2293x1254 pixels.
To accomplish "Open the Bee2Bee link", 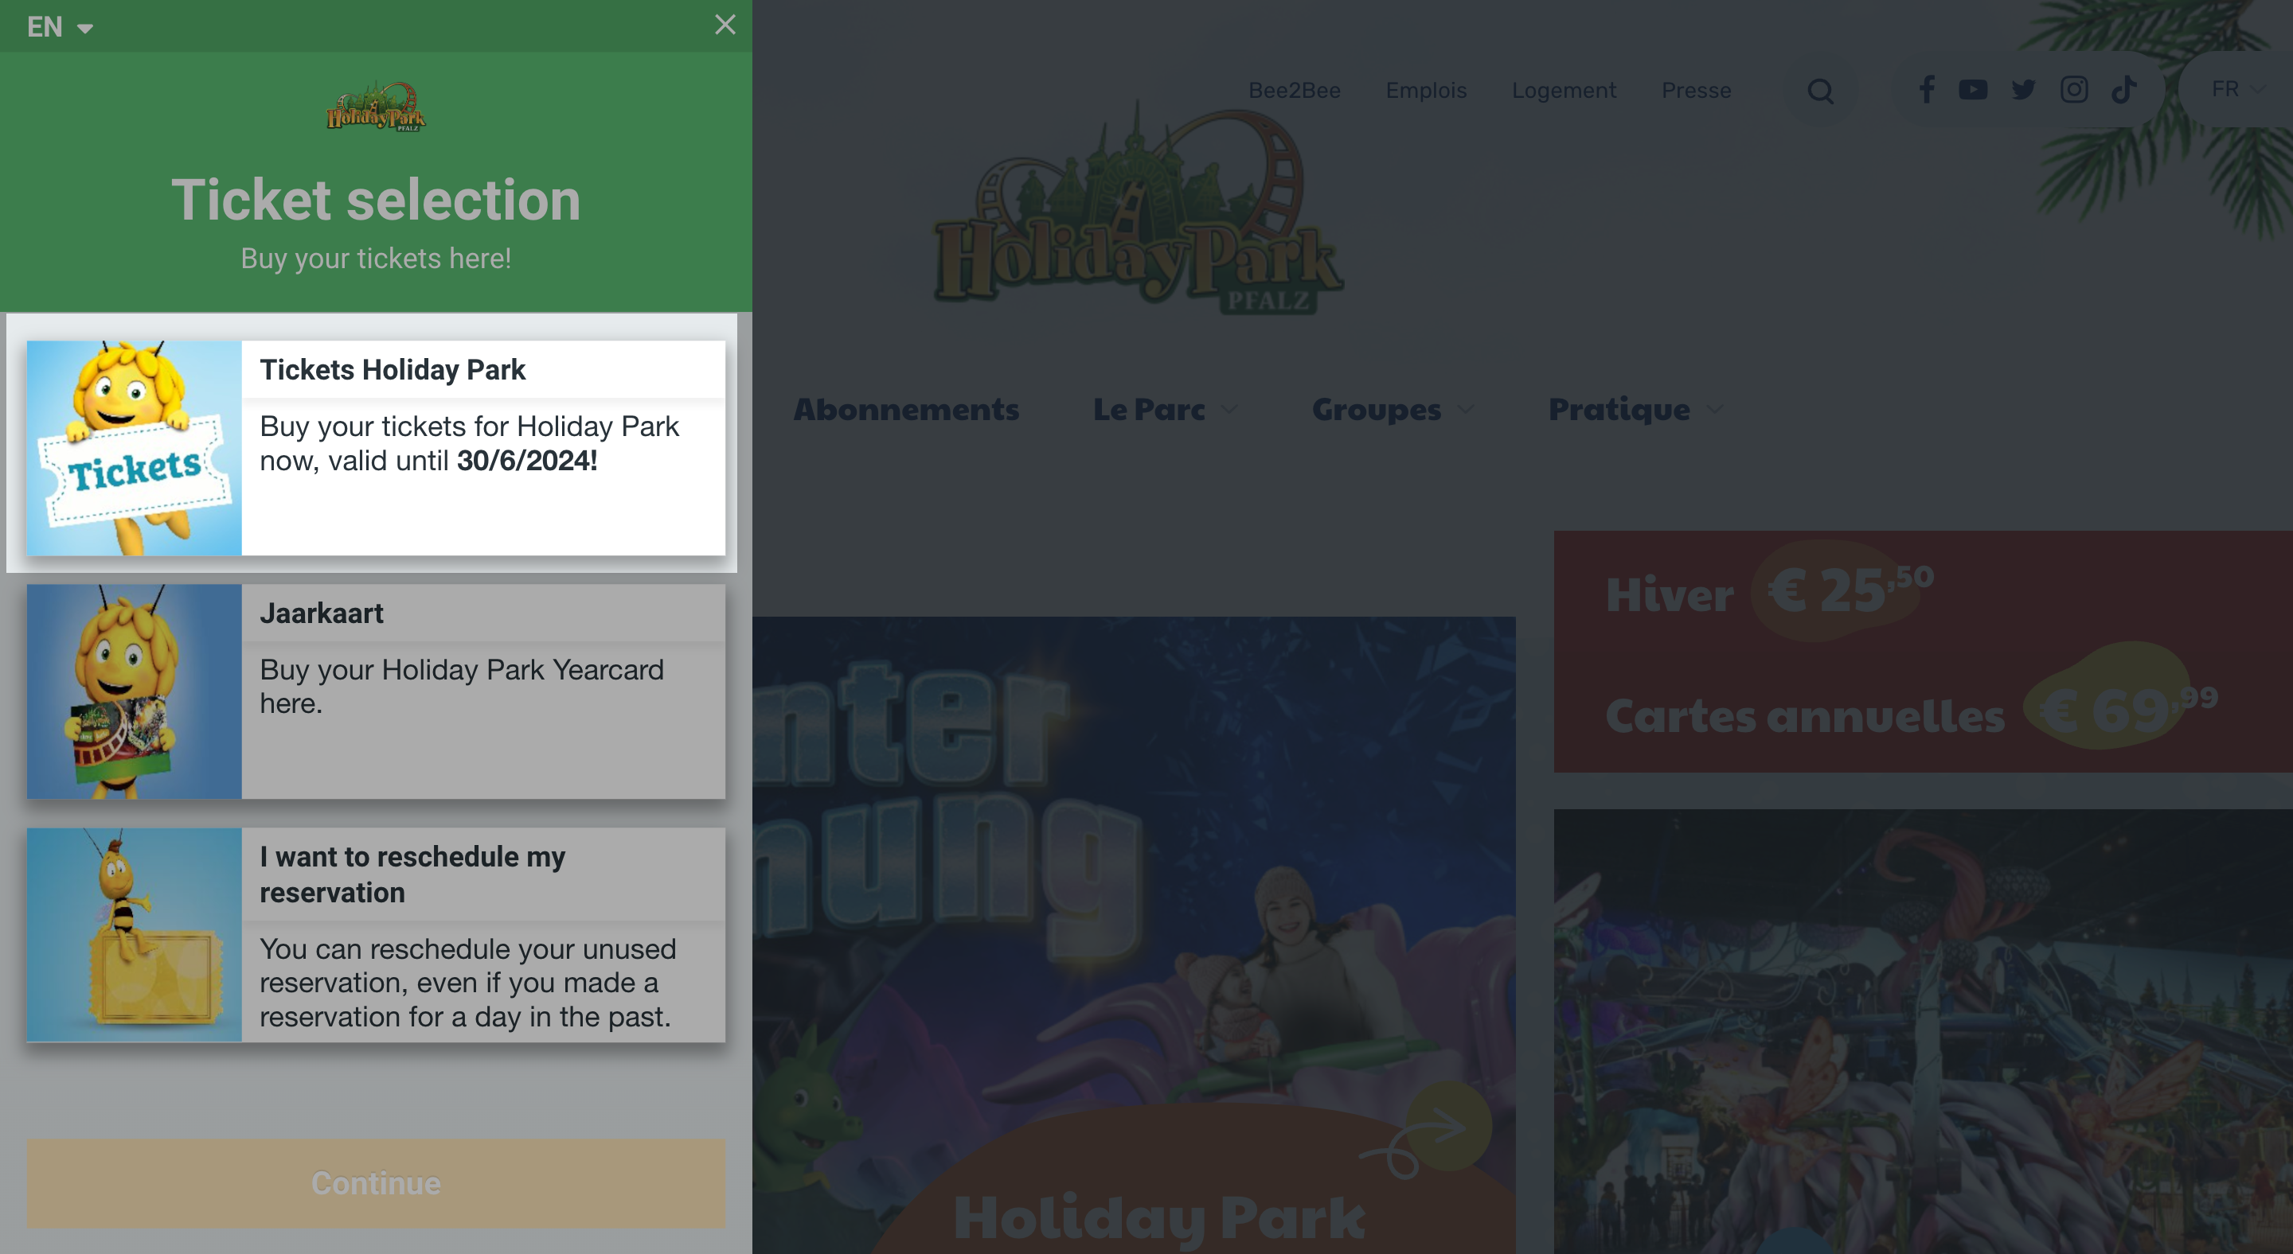I will tap(1295, 90).
